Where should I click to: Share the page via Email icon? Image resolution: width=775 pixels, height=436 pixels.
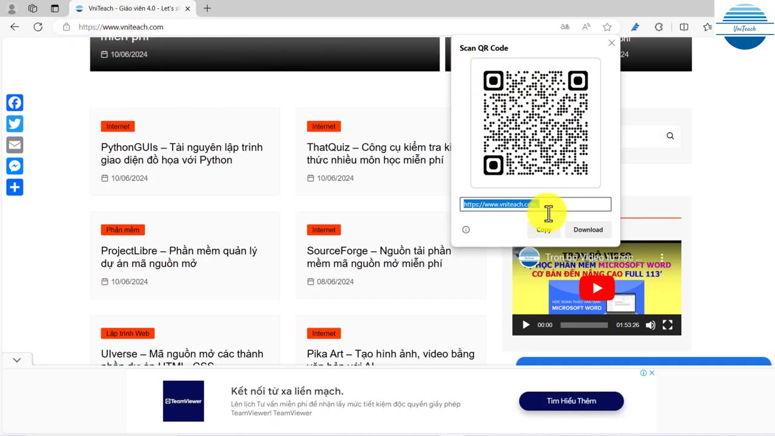click(x=15, y=145)
